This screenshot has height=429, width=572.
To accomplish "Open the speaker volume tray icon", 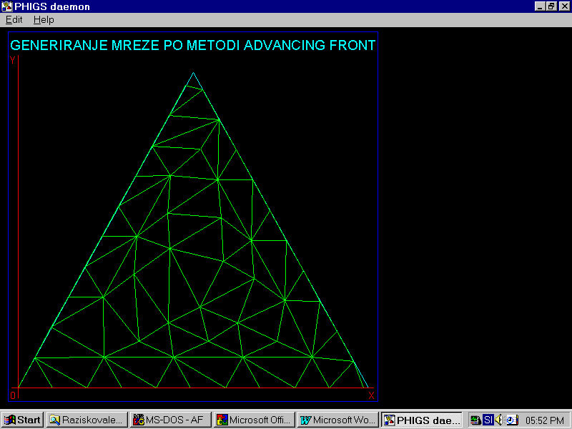I will [499, 420].
